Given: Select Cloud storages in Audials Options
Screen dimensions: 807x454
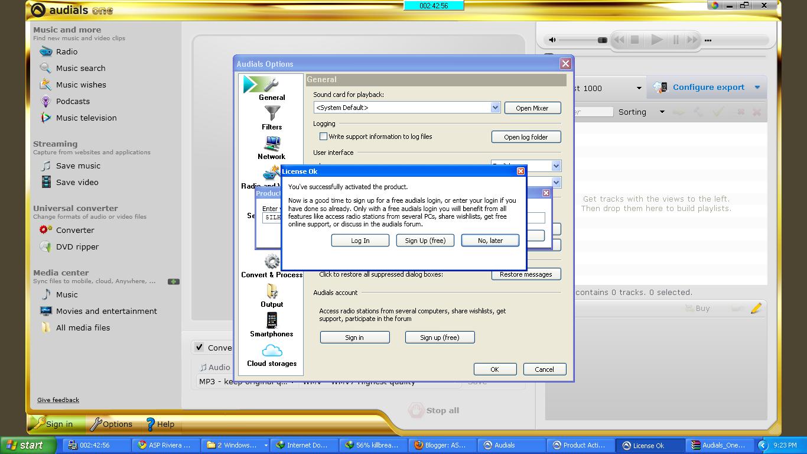Looking at the screenshot, I should click(x=272, y=355).
